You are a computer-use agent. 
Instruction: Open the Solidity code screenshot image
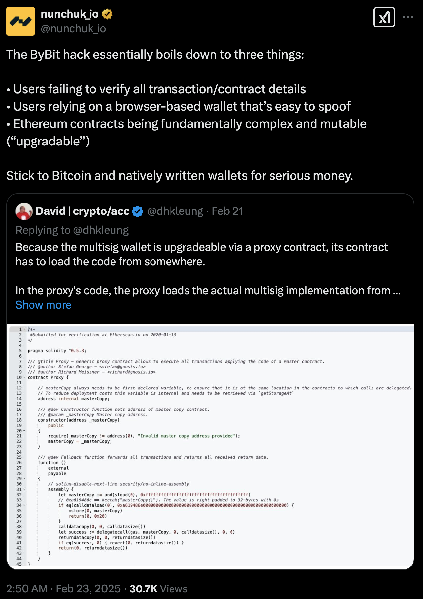(x=210, y=446)
